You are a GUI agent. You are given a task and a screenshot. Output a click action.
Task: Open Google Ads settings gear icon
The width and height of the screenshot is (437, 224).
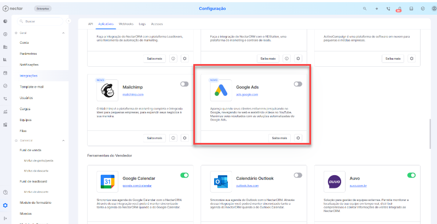[298, 138]
